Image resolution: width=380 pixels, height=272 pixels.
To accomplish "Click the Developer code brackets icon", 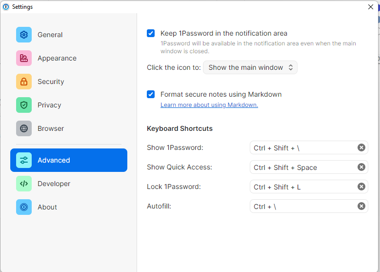I will 24,184.
